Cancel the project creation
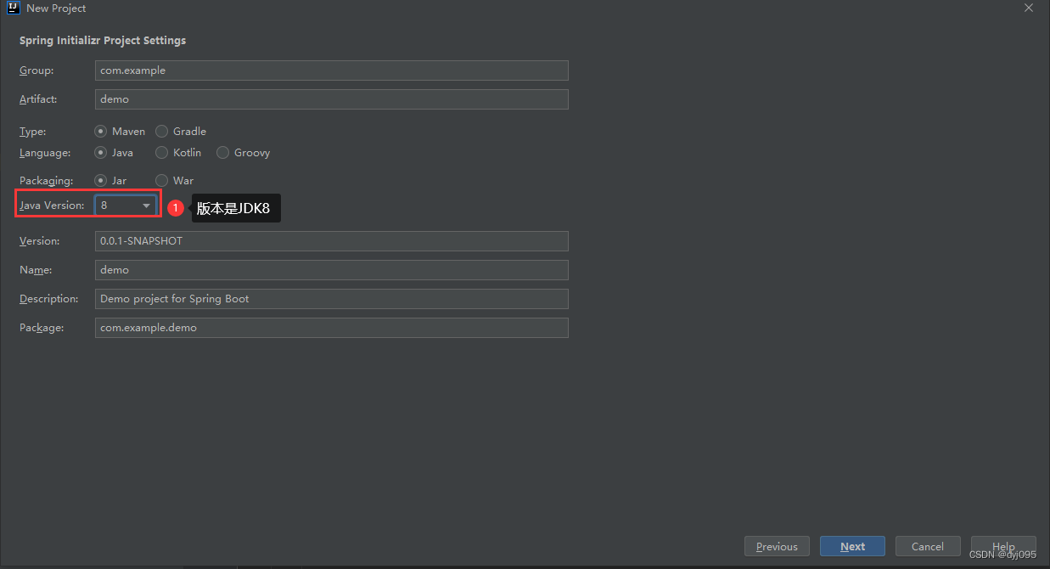Image resolution: width=1050 pixels, height=569 pixels. pos(928,546)
